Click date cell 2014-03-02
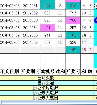 9,20
